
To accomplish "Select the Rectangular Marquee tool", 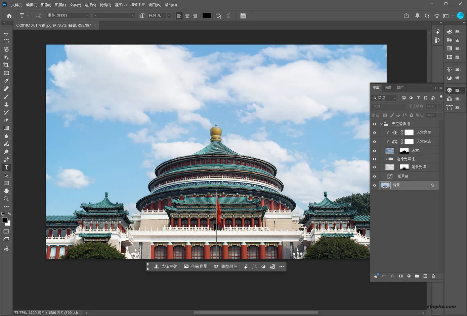I will tap(6, 41).
